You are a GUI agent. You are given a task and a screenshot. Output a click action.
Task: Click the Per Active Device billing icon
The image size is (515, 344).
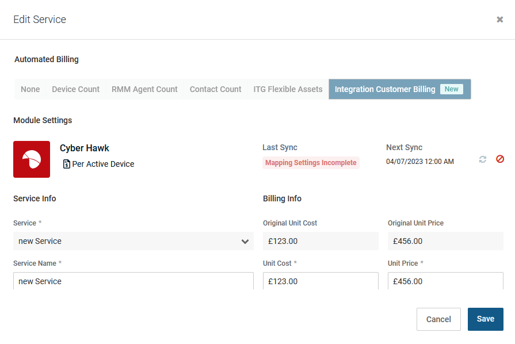point(66,164)
